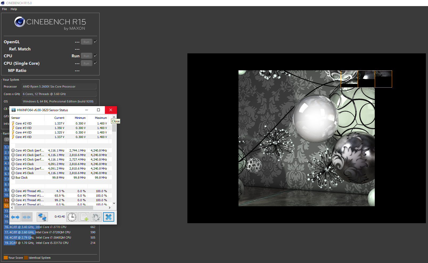Click the Cinebench logo sphere icon

[20, 22]
